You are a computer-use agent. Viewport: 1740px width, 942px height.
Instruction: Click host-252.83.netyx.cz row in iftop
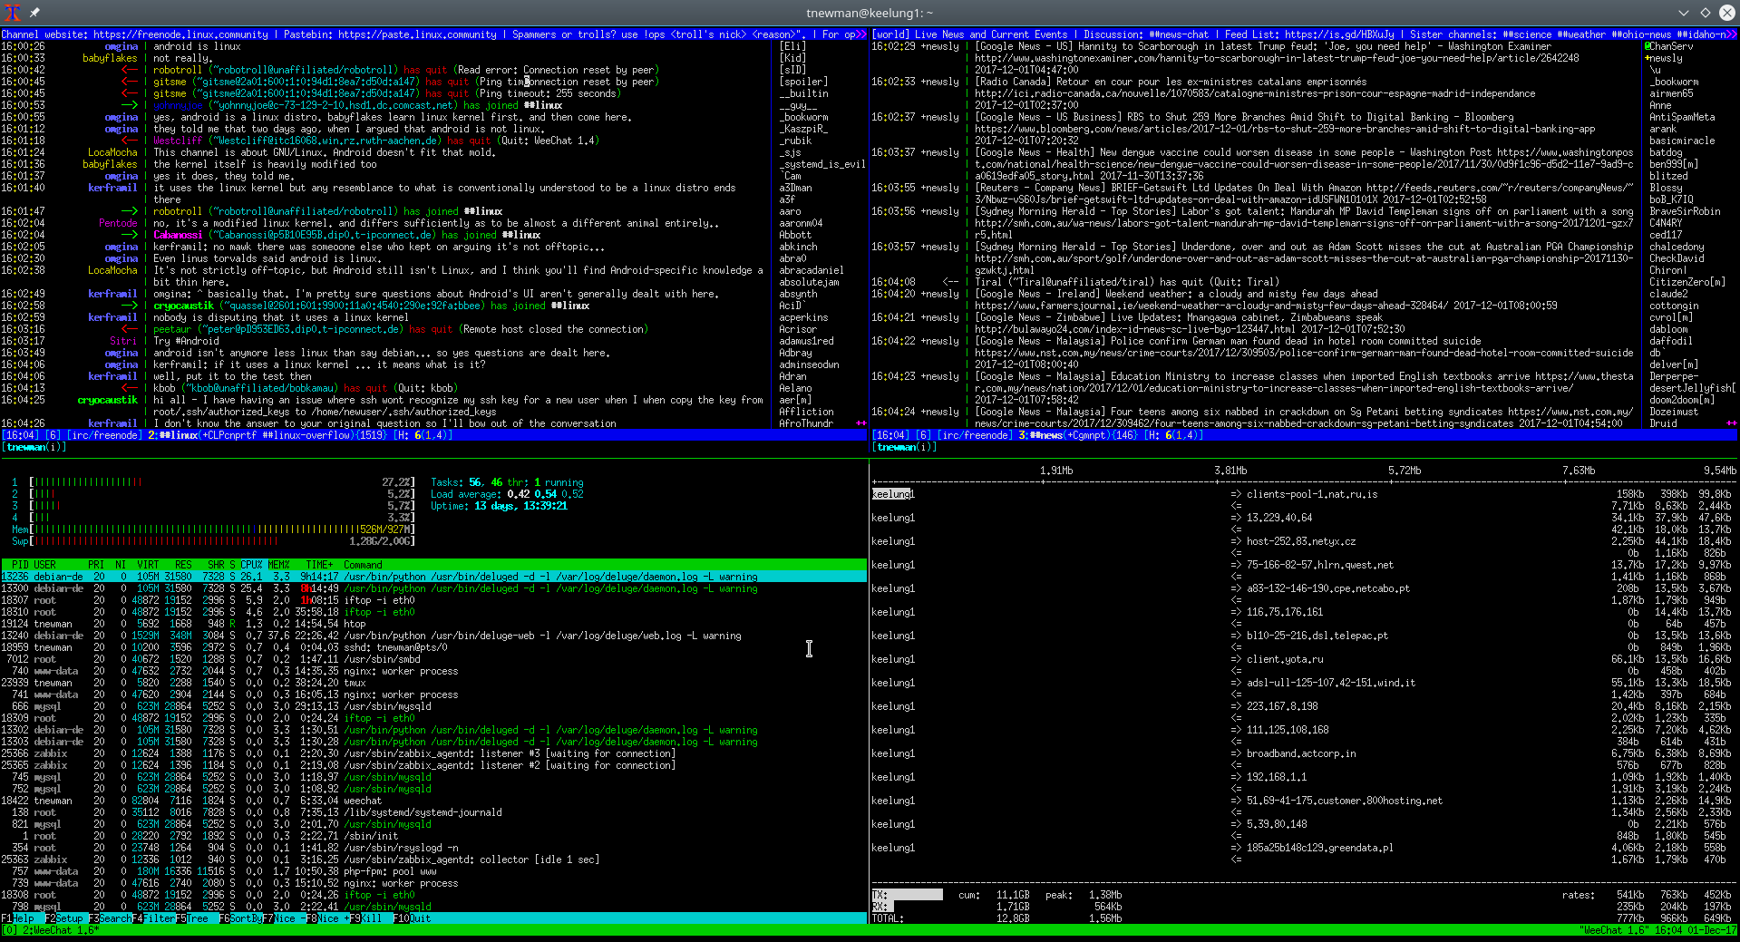pyautogui.click(x=1301, y=541)
